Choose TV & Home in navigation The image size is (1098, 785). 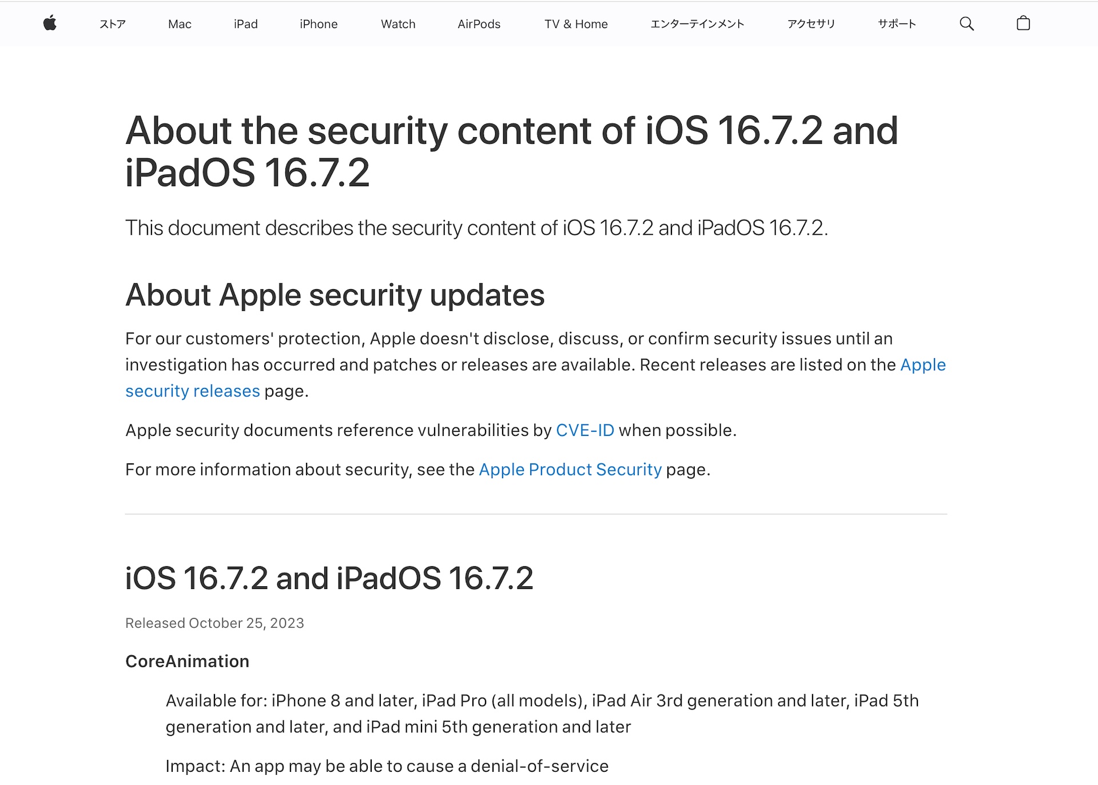pos(576,24)
